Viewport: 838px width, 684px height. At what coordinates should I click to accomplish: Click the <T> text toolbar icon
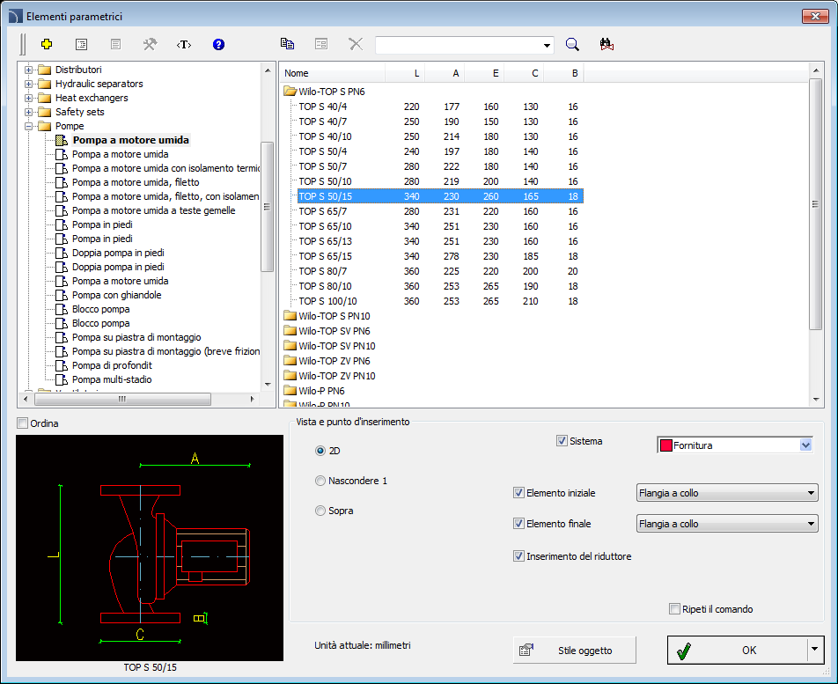184,44
